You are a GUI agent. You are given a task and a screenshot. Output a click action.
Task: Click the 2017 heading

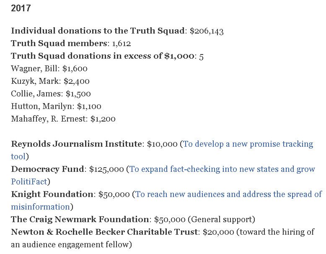tap(21, 8)
